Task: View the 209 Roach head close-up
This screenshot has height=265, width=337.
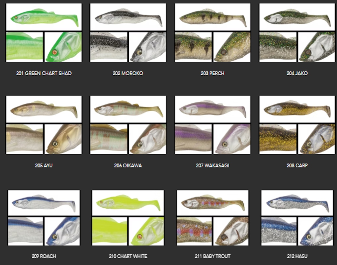Action: point(62,231)
